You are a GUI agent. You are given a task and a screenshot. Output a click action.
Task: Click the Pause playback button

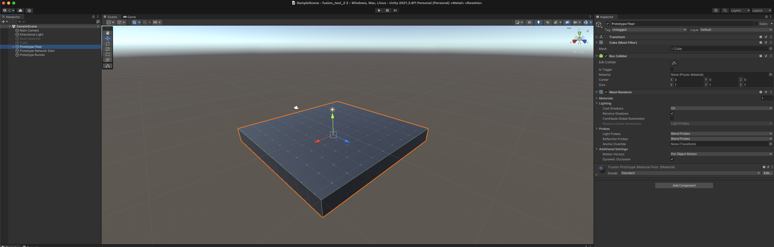[x=387, y=10]
